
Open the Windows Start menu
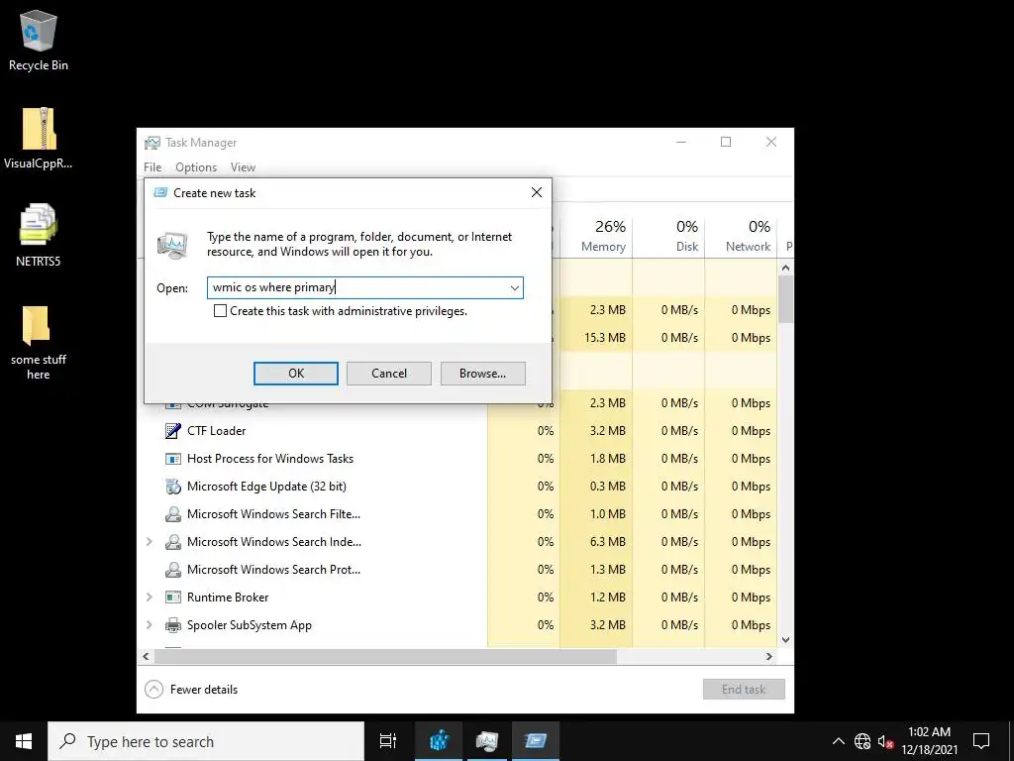click(24, 741)
